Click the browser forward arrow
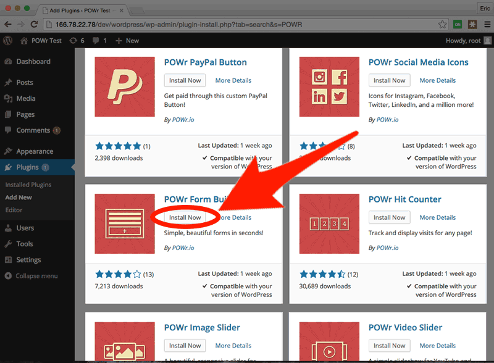The height and width of the screenshot is (363, 494). tap(21, 24)
